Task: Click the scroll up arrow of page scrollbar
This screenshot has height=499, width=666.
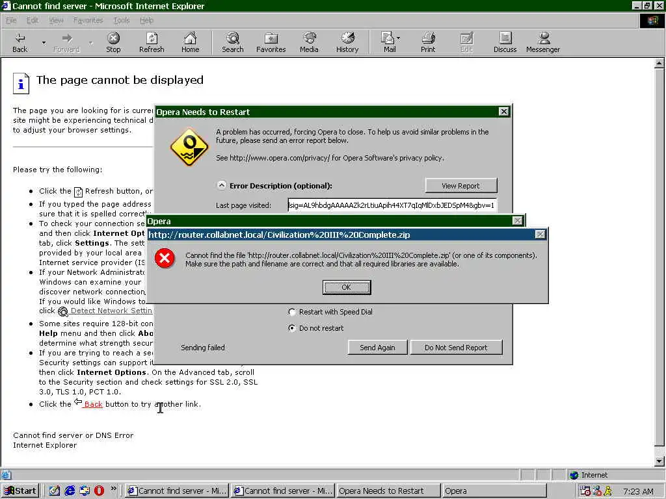Action: pos(659,64)
